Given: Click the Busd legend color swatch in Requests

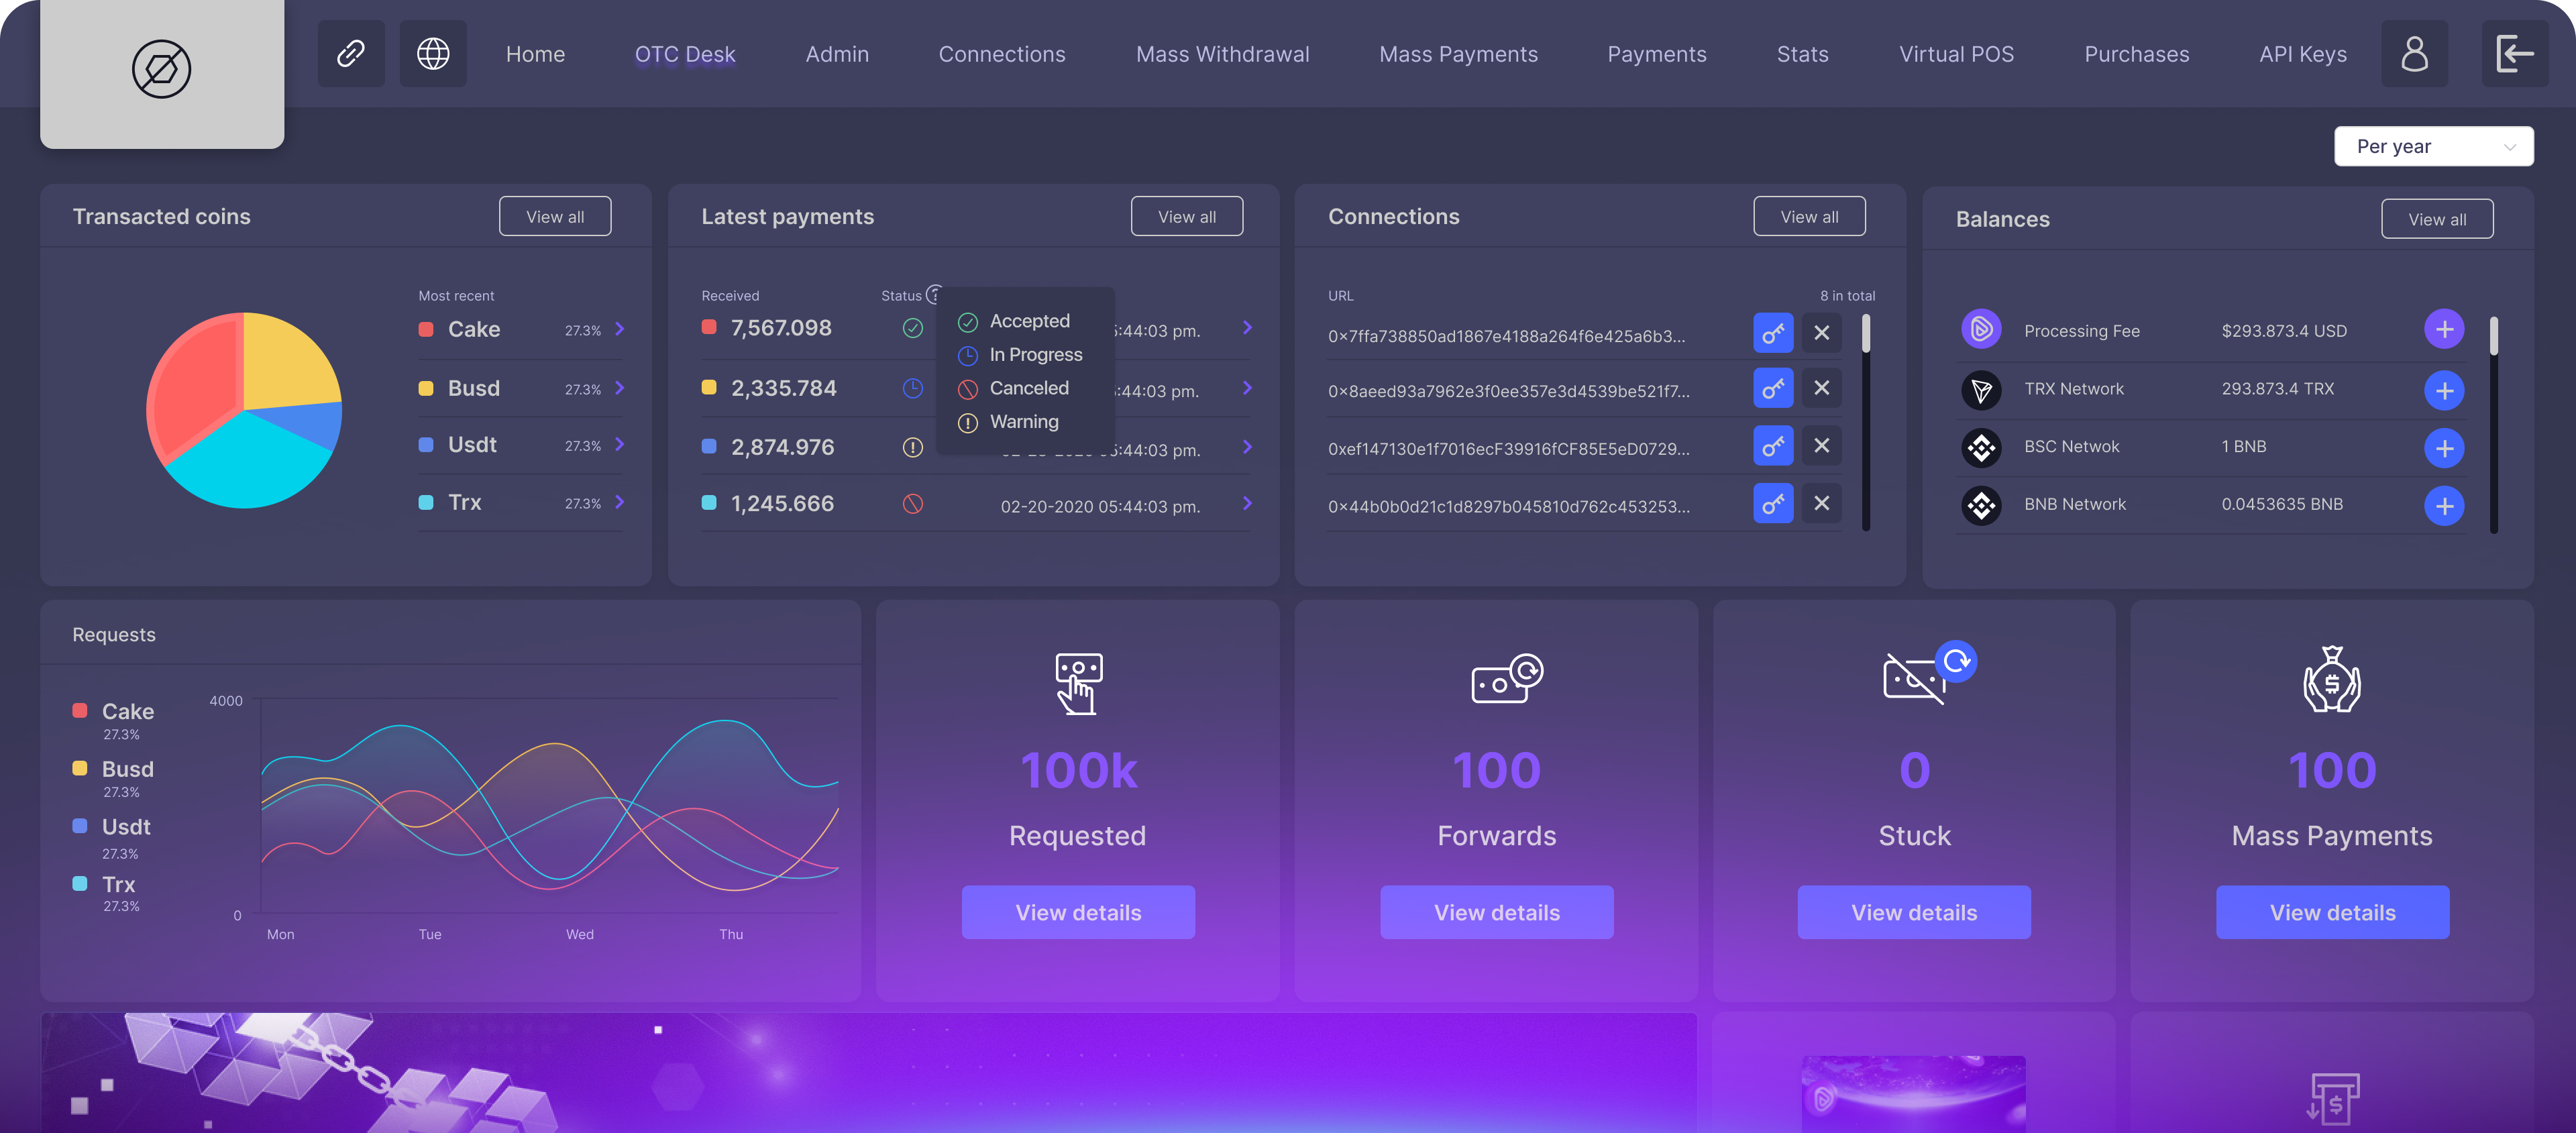Looking at the screenshot, I should tap(80, 768).
